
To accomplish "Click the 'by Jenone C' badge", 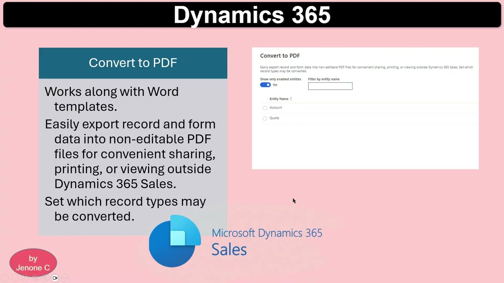I will coord(33,263).
